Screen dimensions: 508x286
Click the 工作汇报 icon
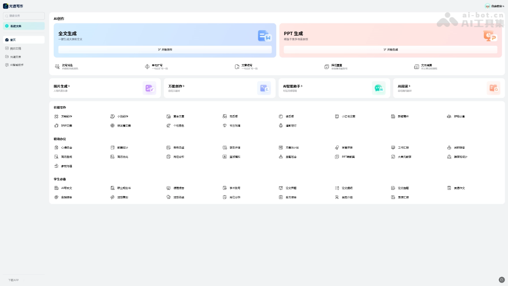click(393, 147)
